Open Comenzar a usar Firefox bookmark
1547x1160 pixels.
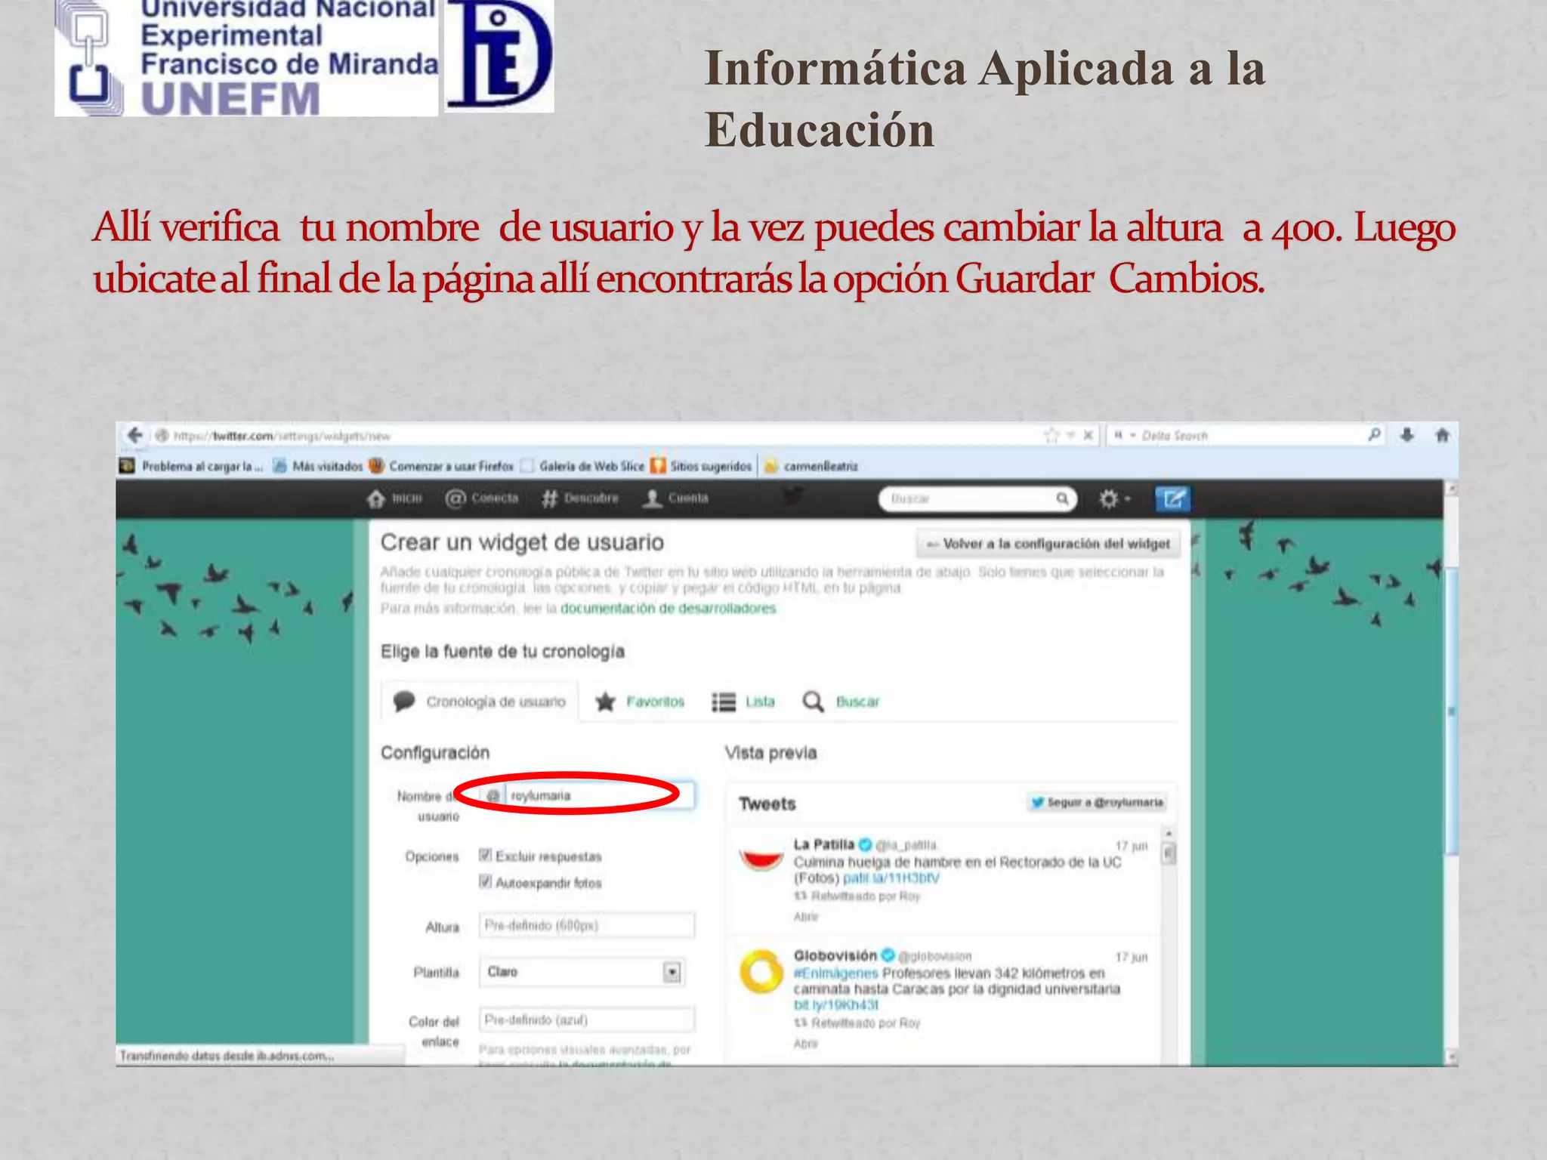(x=442, y=466)
